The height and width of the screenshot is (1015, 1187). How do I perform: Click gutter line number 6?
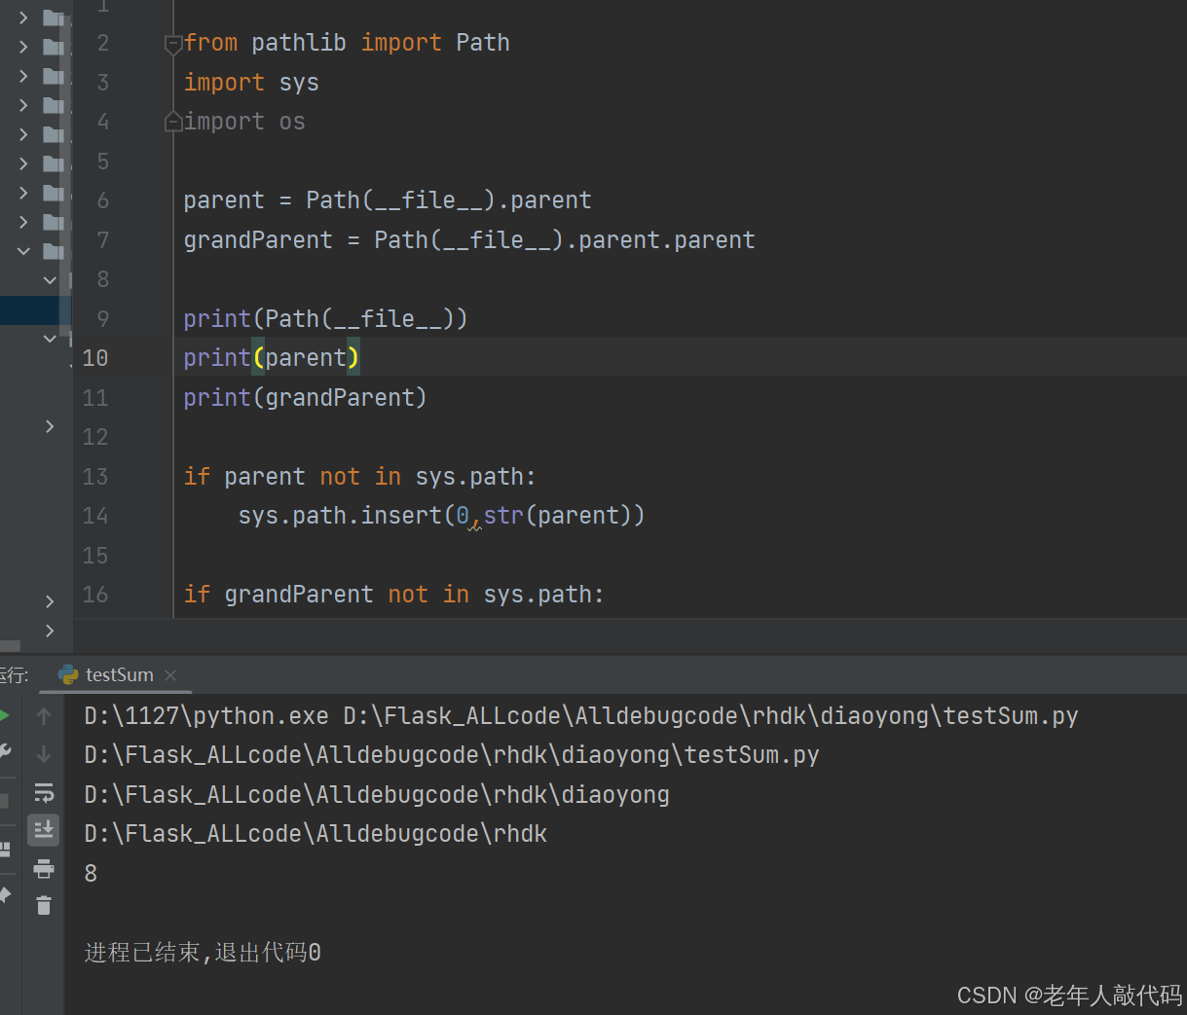point(103,200)
